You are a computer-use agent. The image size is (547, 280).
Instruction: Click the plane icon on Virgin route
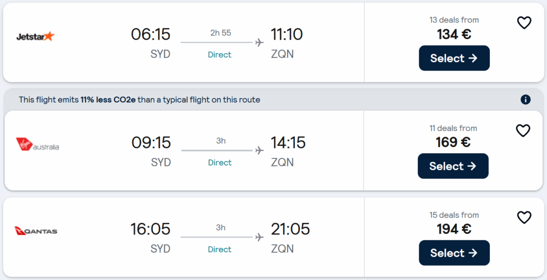tap(259, 150)
